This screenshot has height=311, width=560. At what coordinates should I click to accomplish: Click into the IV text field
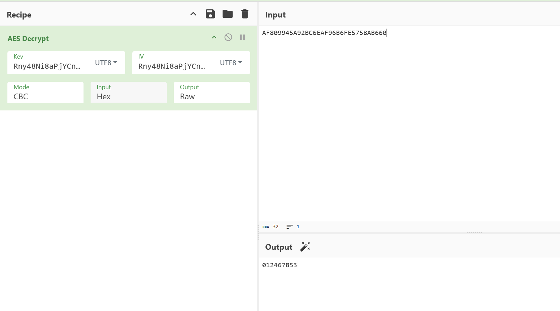point(172,66)
